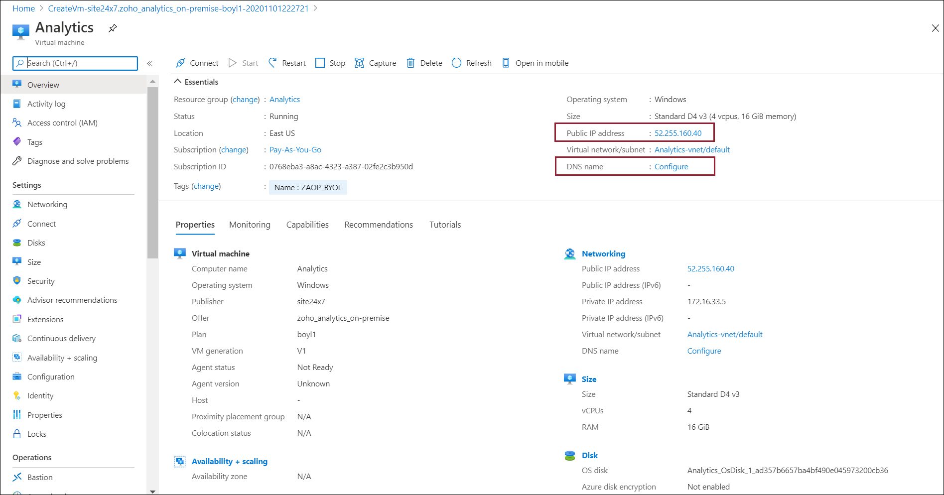Image resolution: width=944 pixels, height=495 pixels.
Task: Click the Delete trash can icon
Action: [x=410, y=63]
